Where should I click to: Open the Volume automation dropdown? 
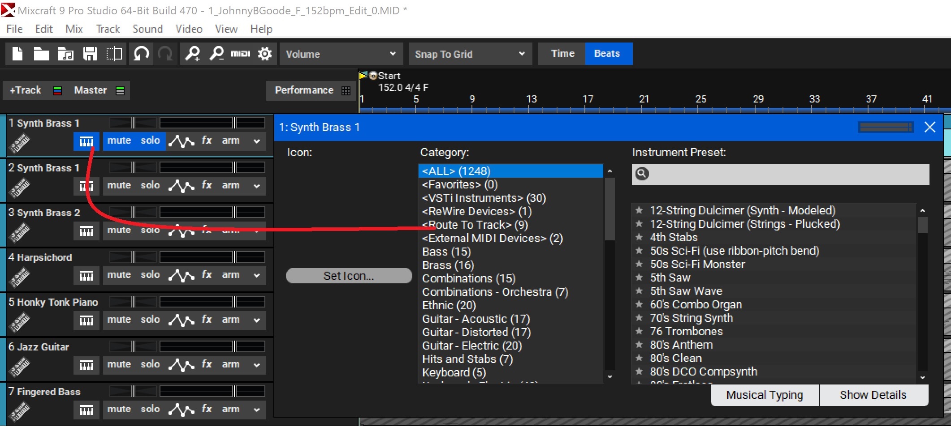point(341,54)
